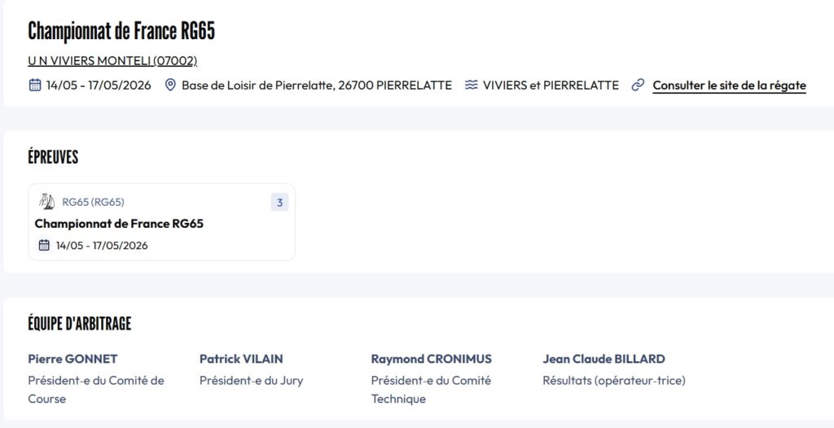The height and width of the screenshot is (428, 834).
Task: Click the chain link icon
Action: point(639,85)
